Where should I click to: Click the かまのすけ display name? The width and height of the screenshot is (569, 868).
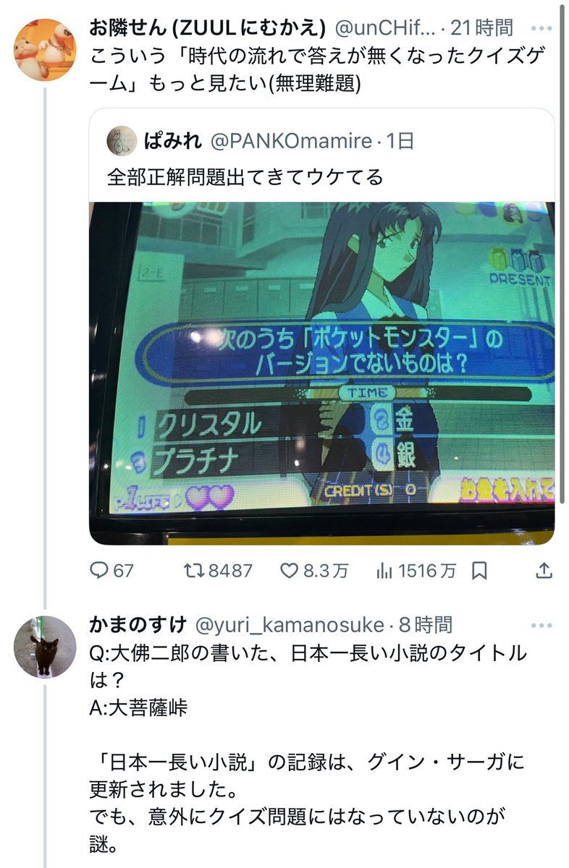[x=138, y=624]
